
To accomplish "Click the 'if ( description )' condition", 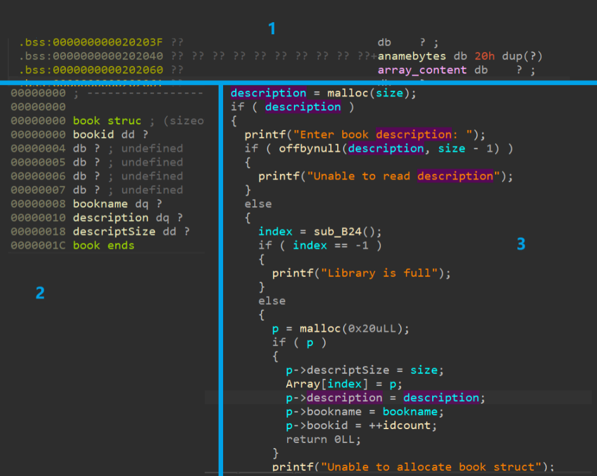I will click(x=292, y=107).
